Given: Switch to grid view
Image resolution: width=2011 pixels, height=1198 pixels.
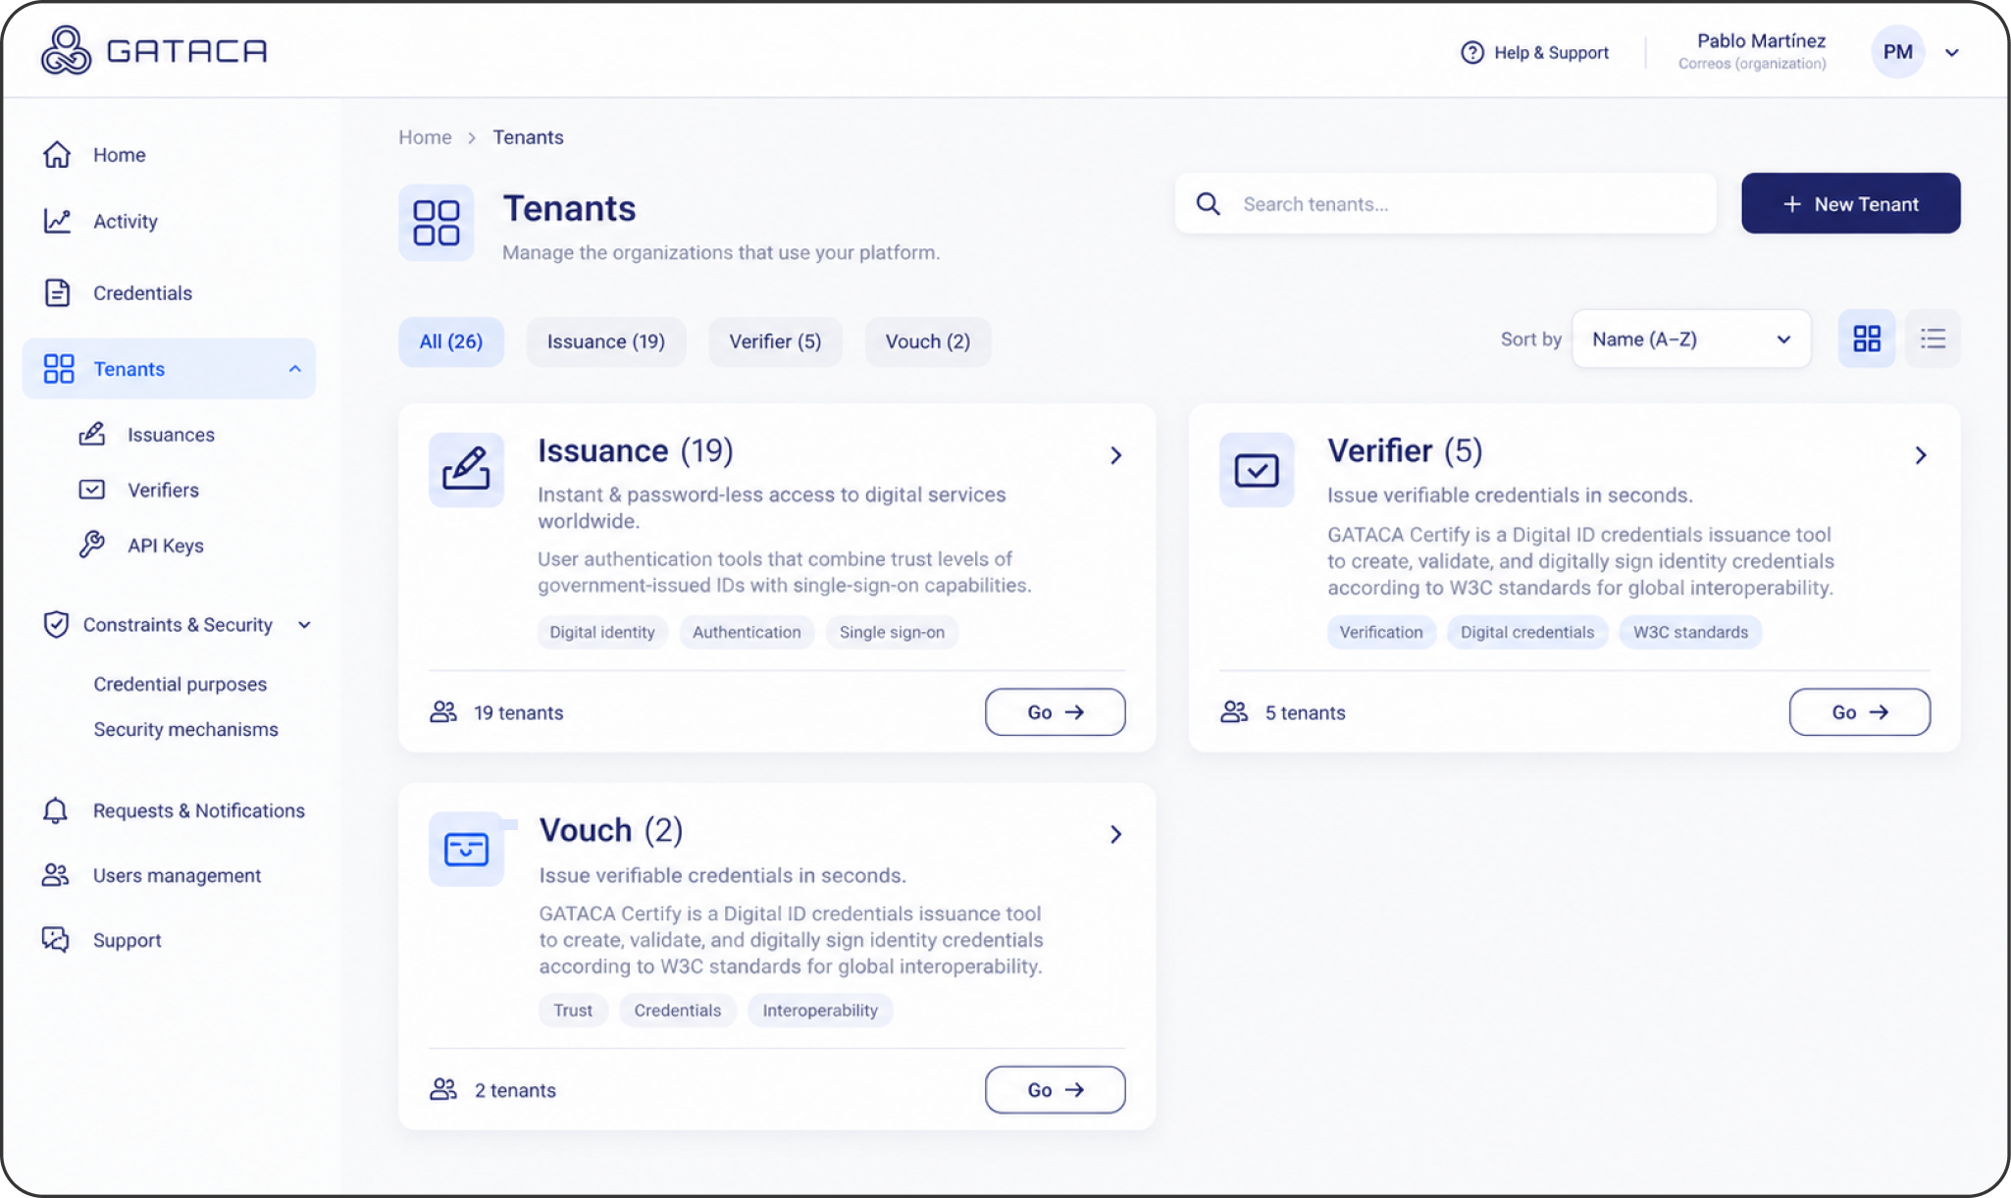Looking at the screenshot, I should coord(1867,339).
